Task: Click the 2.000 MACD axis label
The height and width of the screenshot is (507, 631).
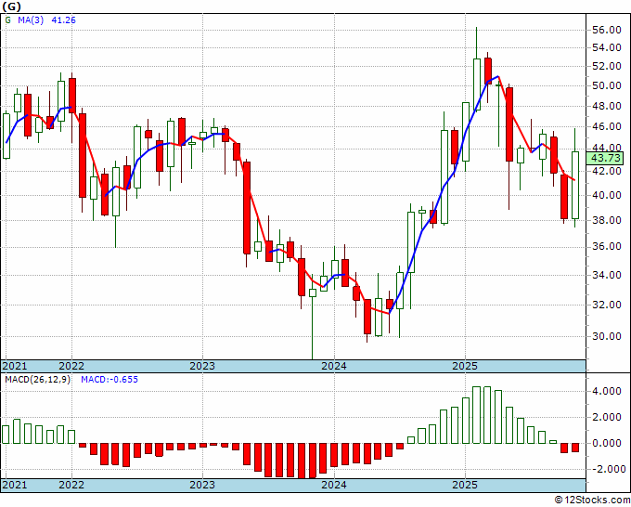Action: pyautogui.click(x=607, y=418)
